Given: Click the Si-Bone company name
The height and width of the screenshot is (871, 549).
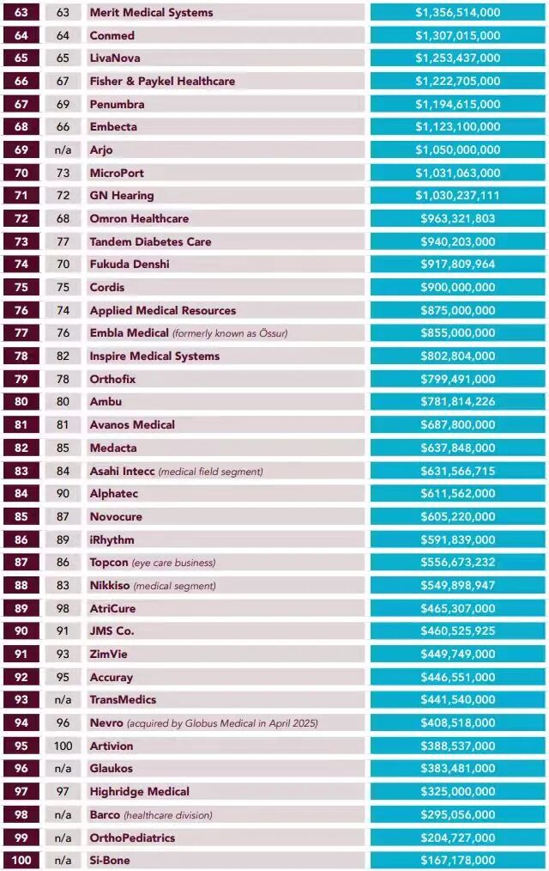Looking at the screenshot, I should click(110, 860).
